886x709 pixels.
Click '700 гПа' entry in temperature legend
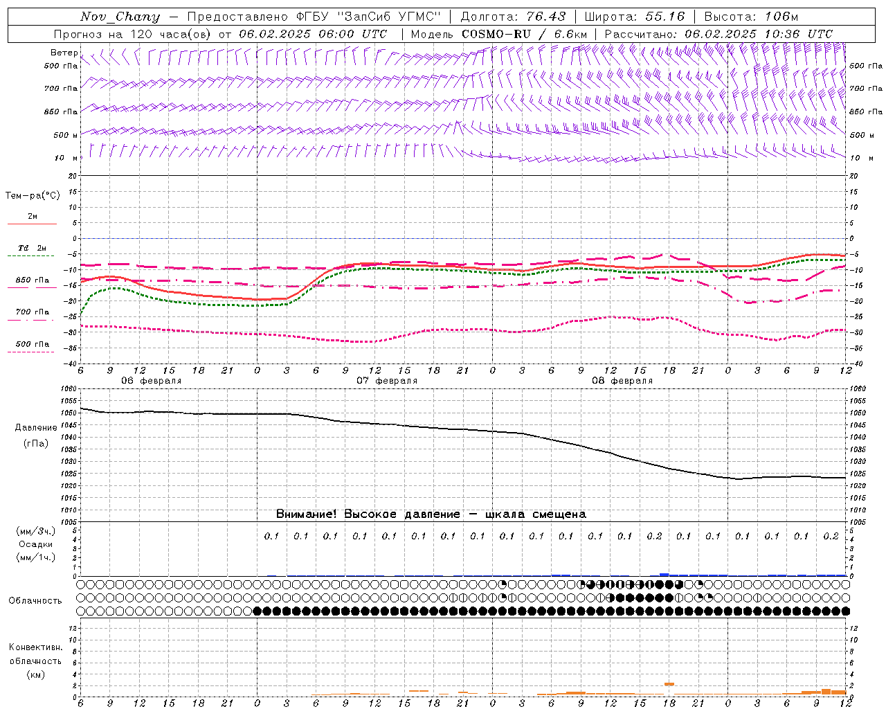[33, 312]
